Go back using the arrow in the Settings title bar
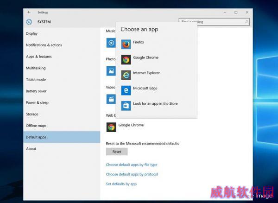Image resolution: width=278 pixels, height=203 pixels. point(29,12)
